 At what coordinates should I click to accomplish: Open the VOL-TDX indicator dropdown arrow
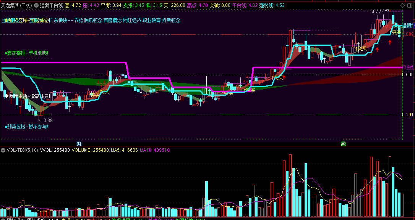(3, 150)
